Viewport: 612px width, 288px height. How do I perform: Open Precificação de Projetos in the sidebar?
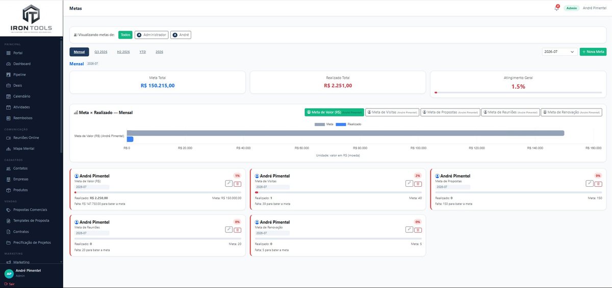(31, 242)
